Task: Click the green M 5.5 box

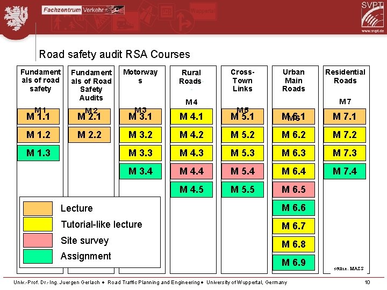Action: pyautogui.click(x=242, y=190)
